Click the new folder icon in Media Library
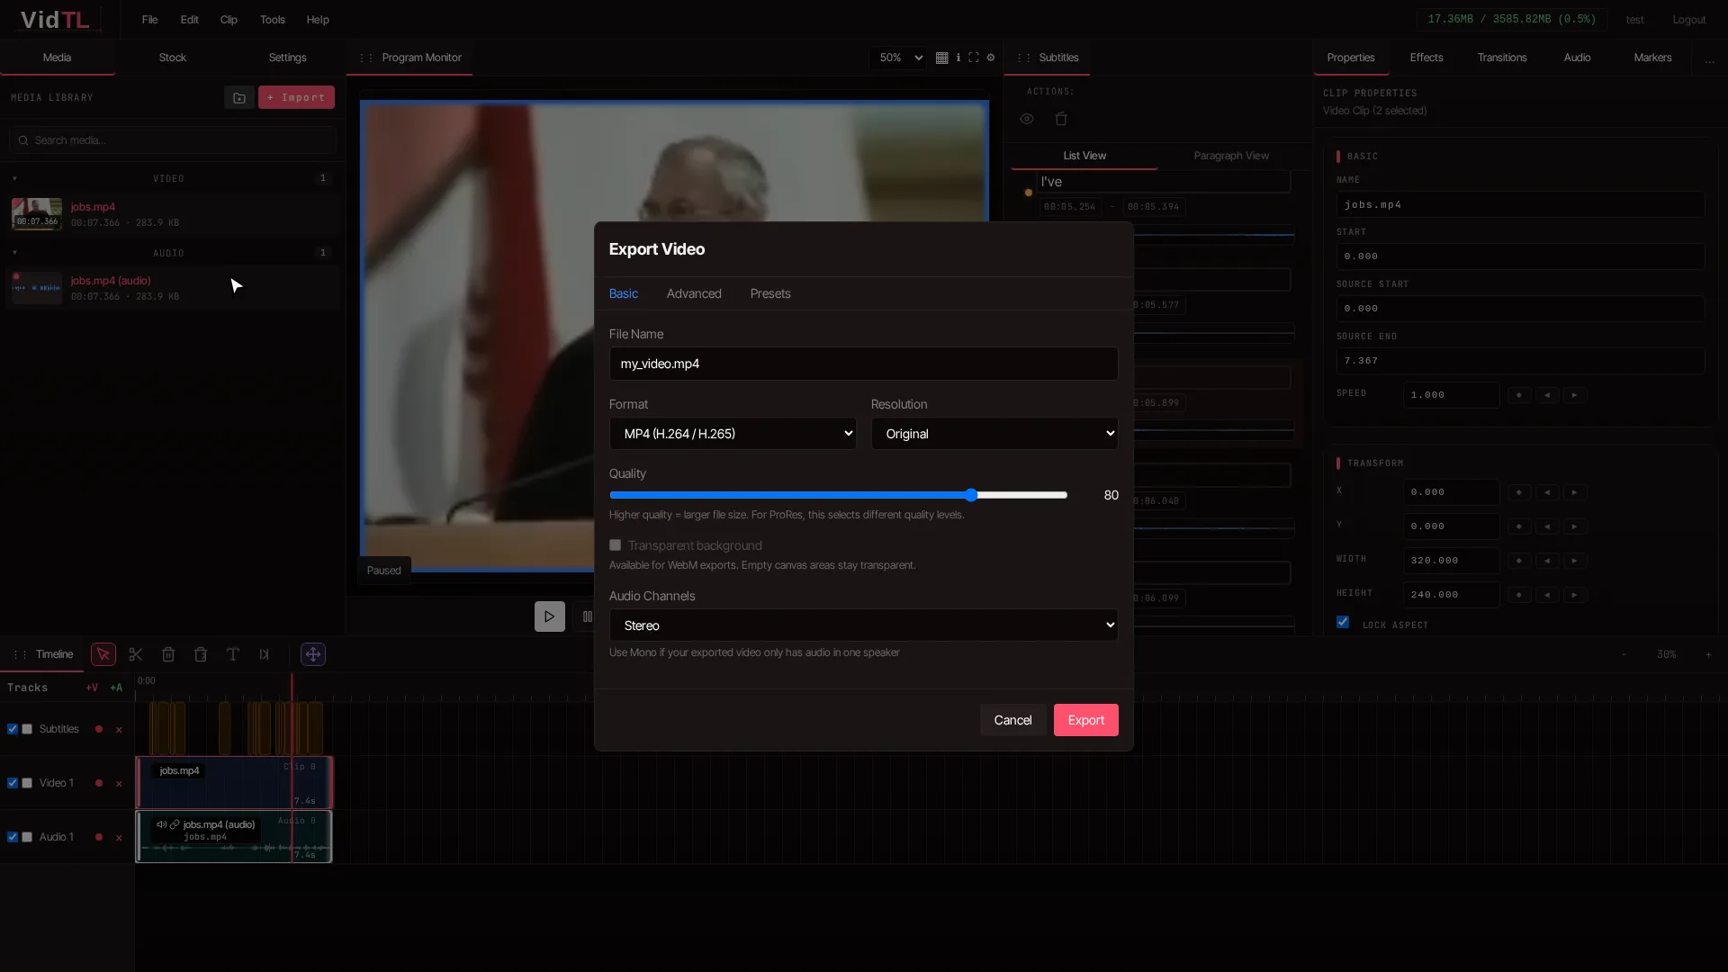1728x972 pixels. pos(239,97)
